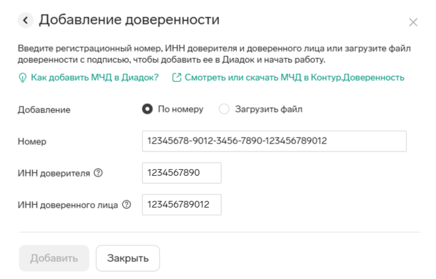Click the Закрыть button
436x279 pixels.
(x=128, y=258)
